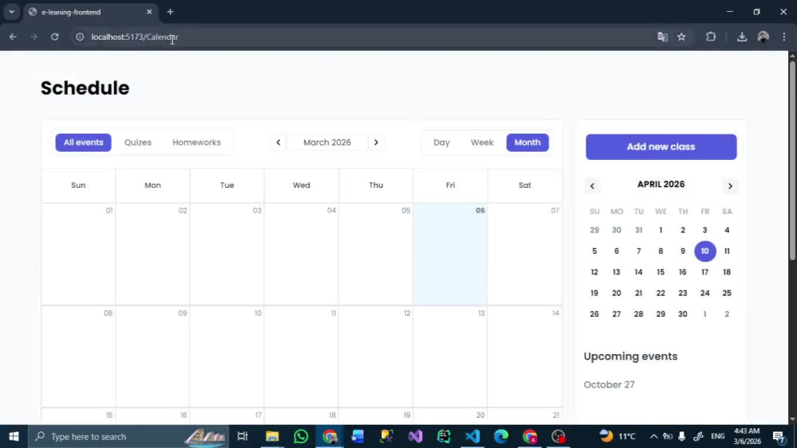Click the Upcoming events heading
Image resolution: width=797 pixels, height=448 pixels.
coord(630,356)
